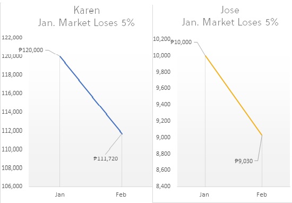The height and width of the screenshot is (203, 292).
Task: Click the 116,000 axis value
Action: tap(12, 93)
